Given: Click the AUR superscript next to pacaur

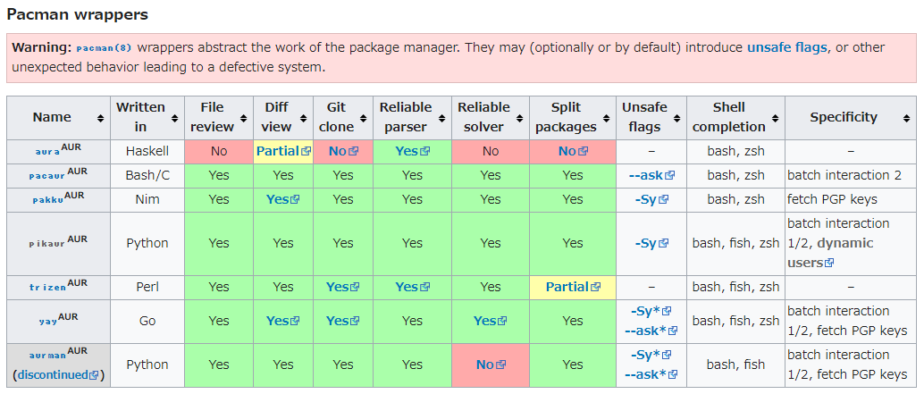Looking at the screenshot, I should pyautogui.click(x=77, y=172).
